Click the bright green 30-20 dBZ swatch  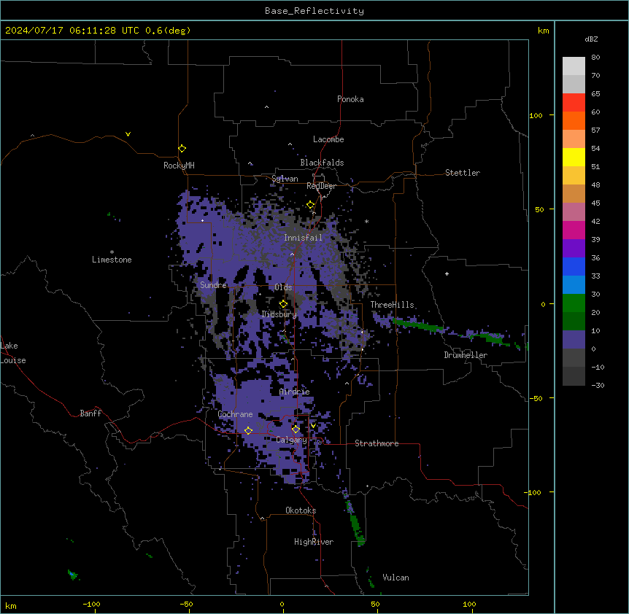coord(574,303)
